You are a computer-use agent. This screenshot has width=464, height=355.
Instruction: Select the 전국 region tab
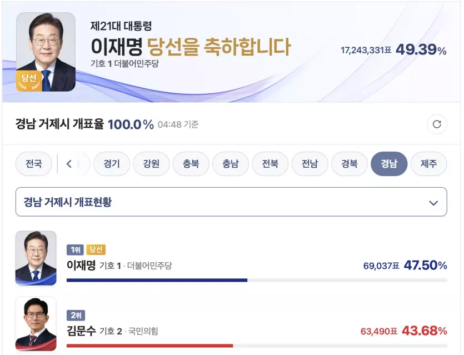[34, 163]
